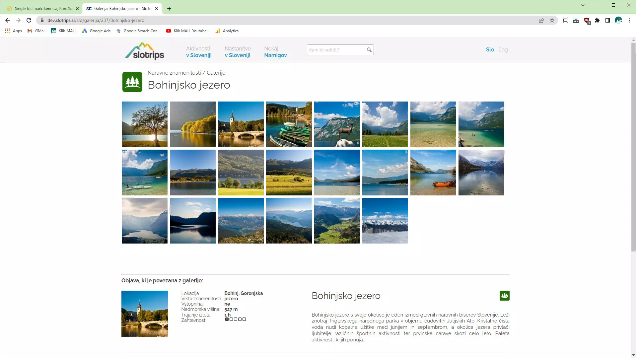Screen dimensions: 636x358
Task: Open the Nastanitve v Sloveniji menu
Action: pos(238,52)
